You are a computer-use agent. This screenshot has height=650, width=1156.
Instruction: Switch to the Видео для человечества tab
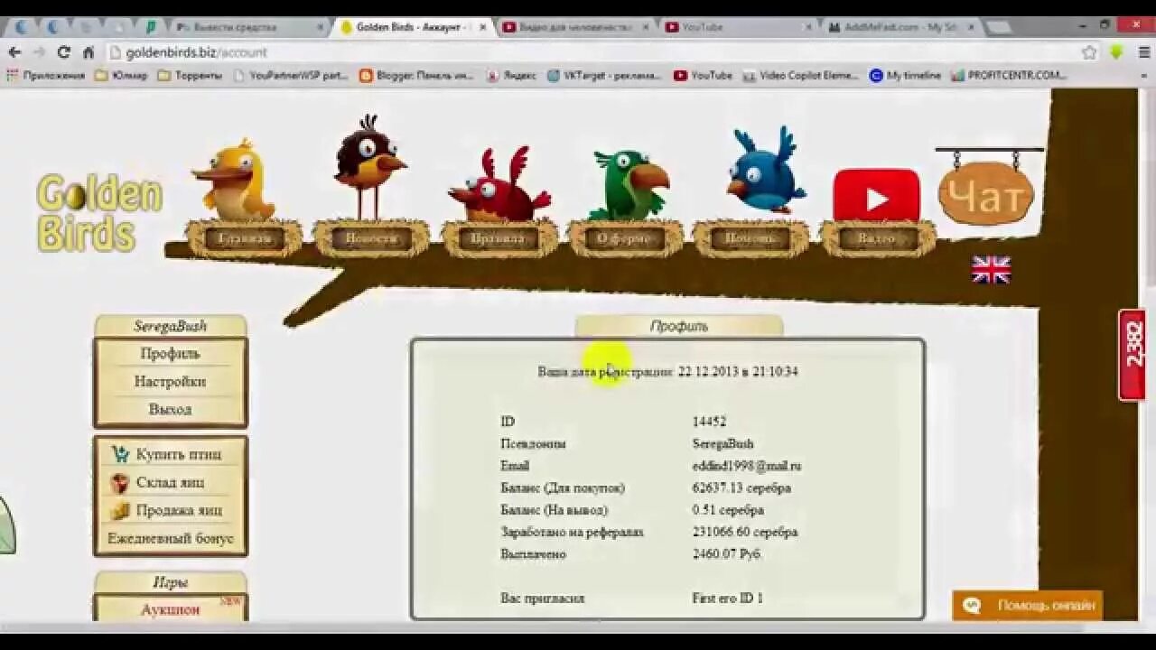(575, 27)
